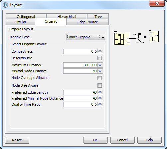This screenshot has height=149, width=167.
Task: Click the Reset button
Action: click(x=17, y=140)
